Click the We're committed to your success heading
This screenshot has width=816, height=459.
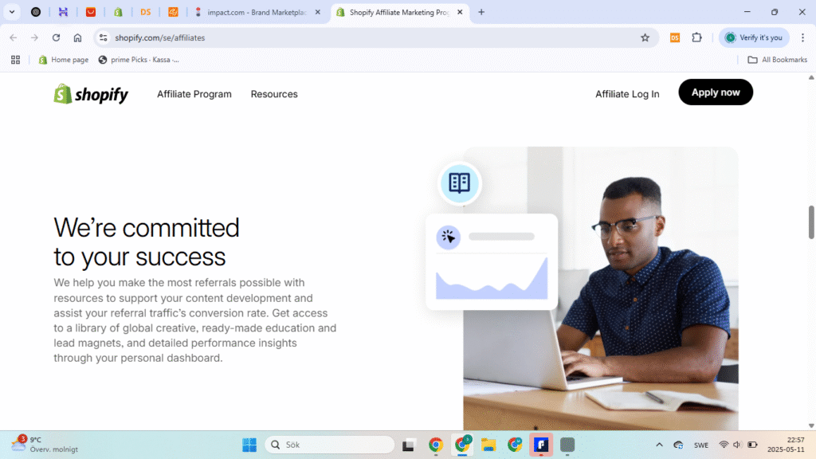click(147, 242)
